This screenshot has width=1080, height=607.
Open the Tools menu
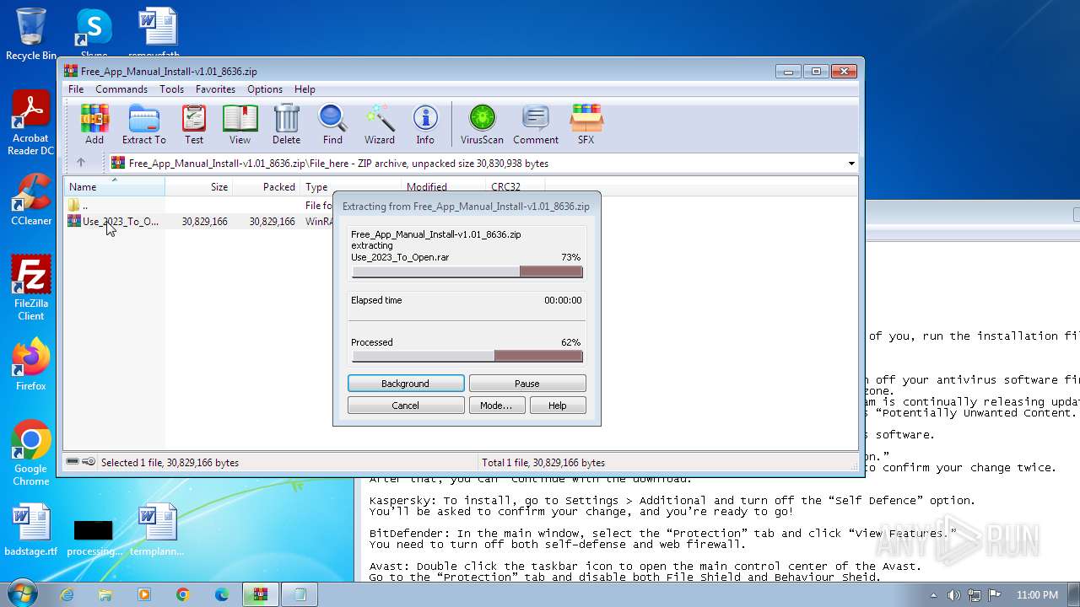171,89
